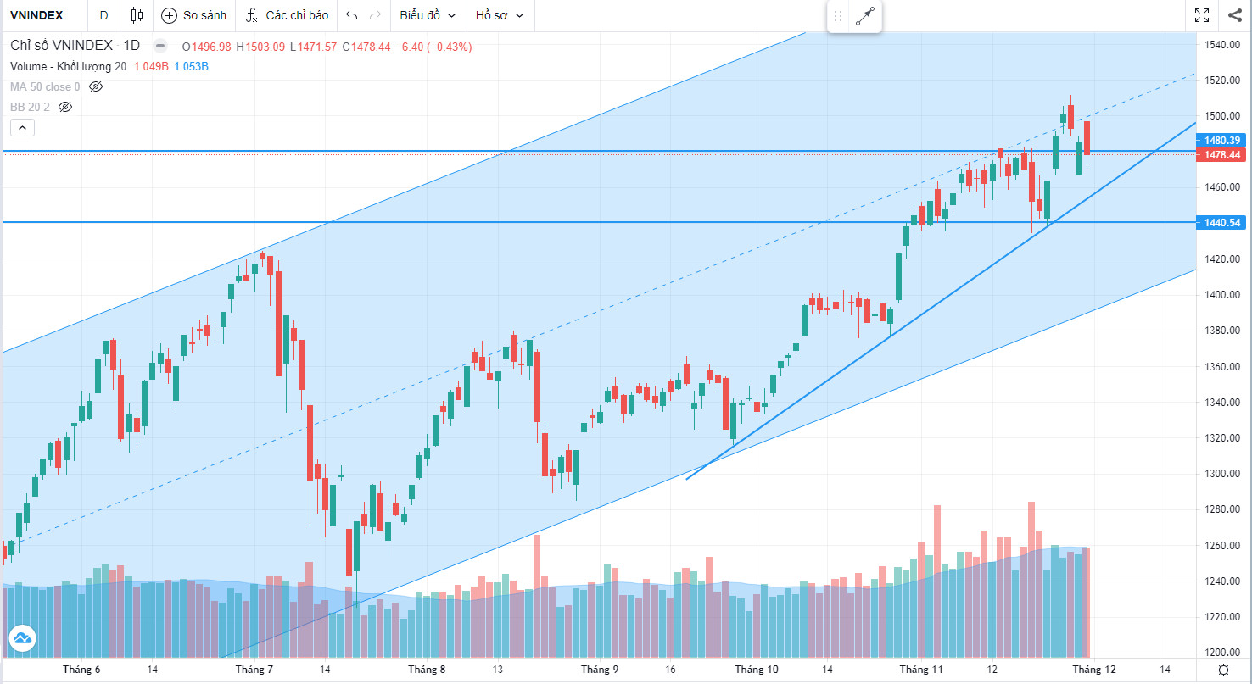Enter fullscreen chart mode
The width and height of the screenshot is (1252, 684).
coord(1202,15)
